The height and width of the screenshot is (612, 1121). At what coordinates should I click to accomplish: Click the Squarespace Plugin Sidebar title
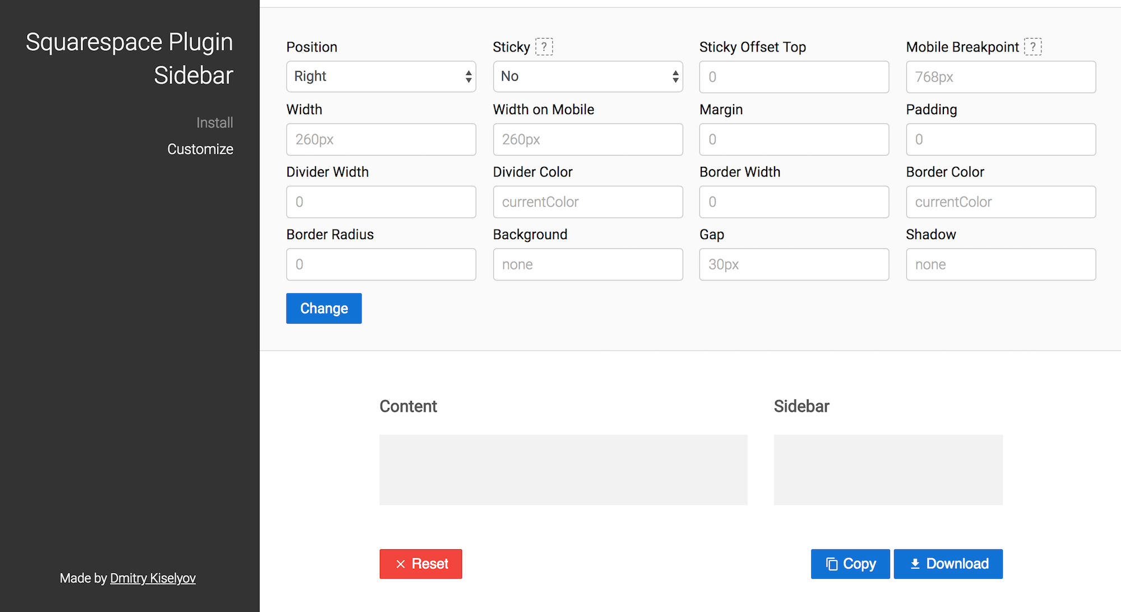(129, 59)
